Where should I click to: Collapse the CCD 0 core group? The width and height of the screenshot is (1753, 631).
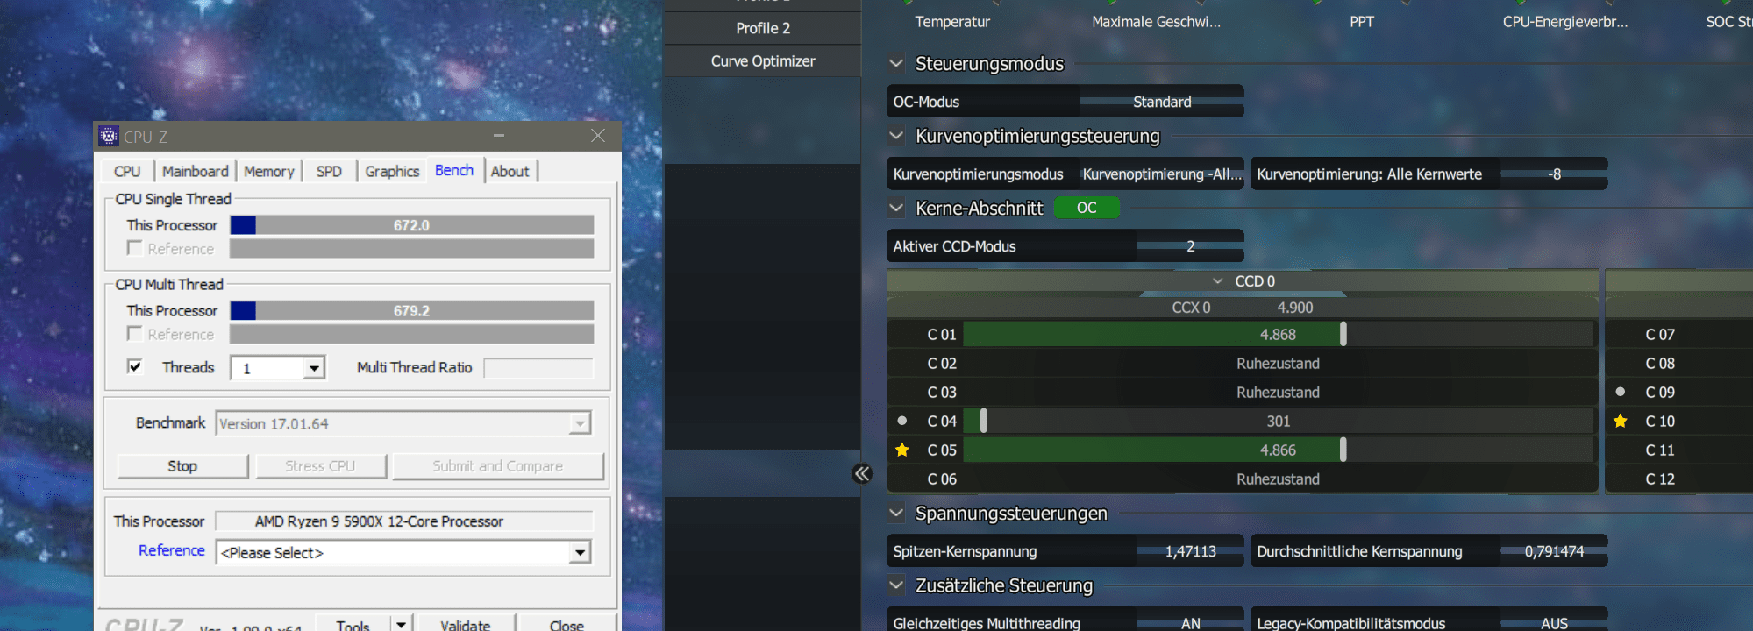pyautogui.click(x=1218, y=281)
